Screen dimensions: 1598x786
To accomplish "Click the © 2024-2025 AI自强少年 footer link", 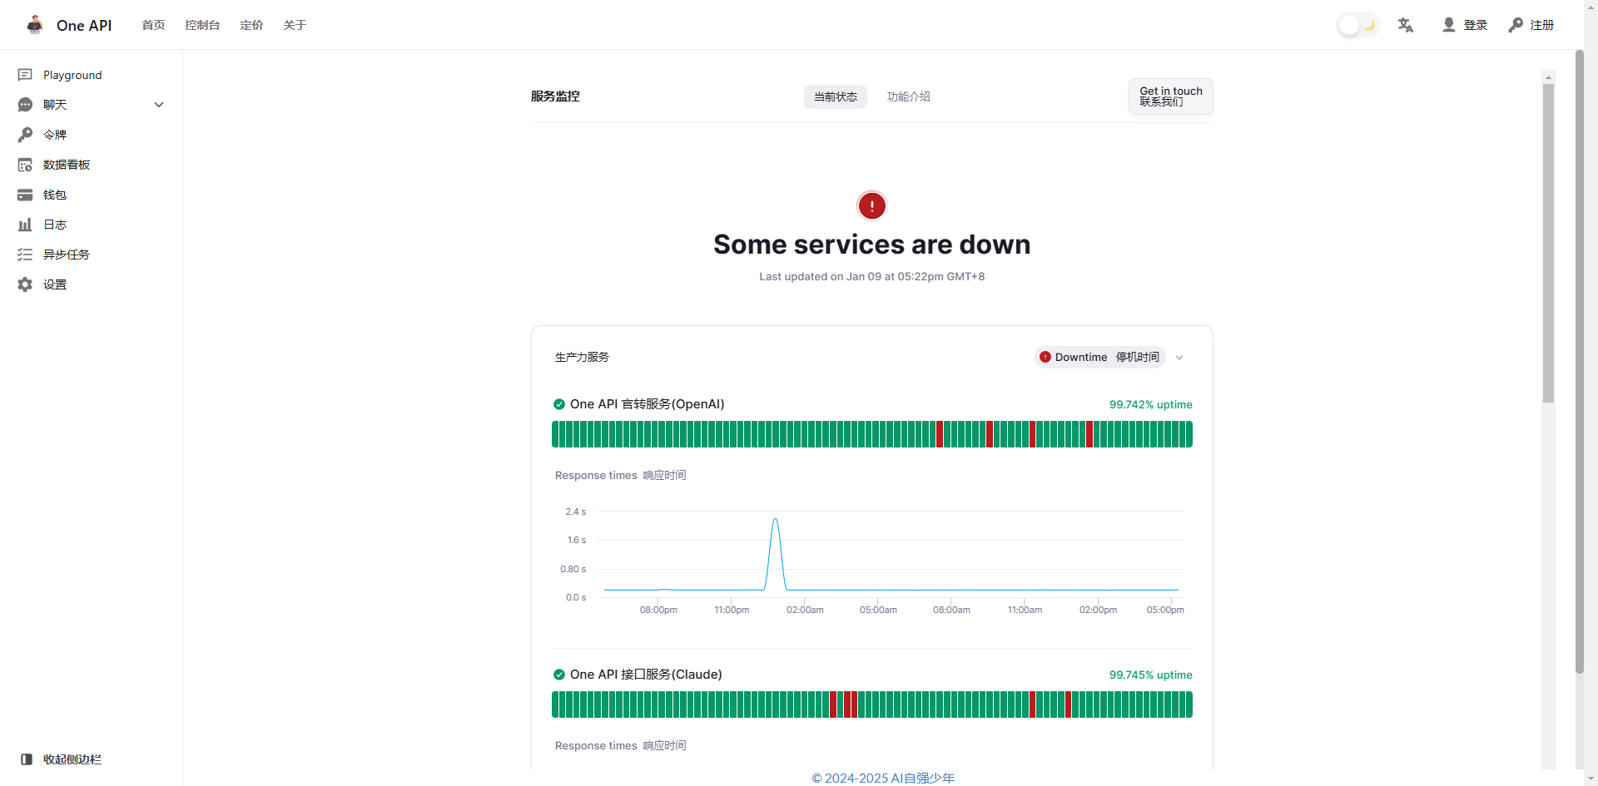I will pyautogui.click(x=883, y=778).
